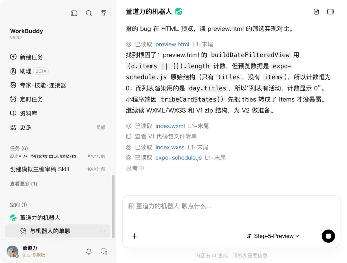Click eye icon beside index.wxss

[129, 147]
